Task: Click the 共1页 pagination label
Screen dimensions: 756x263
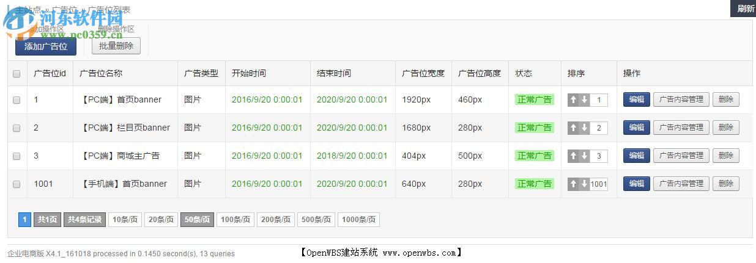Action: pos(47,220)
